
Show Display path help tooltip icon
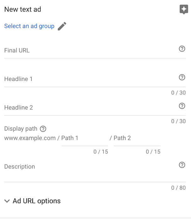(x=43, y=129)
